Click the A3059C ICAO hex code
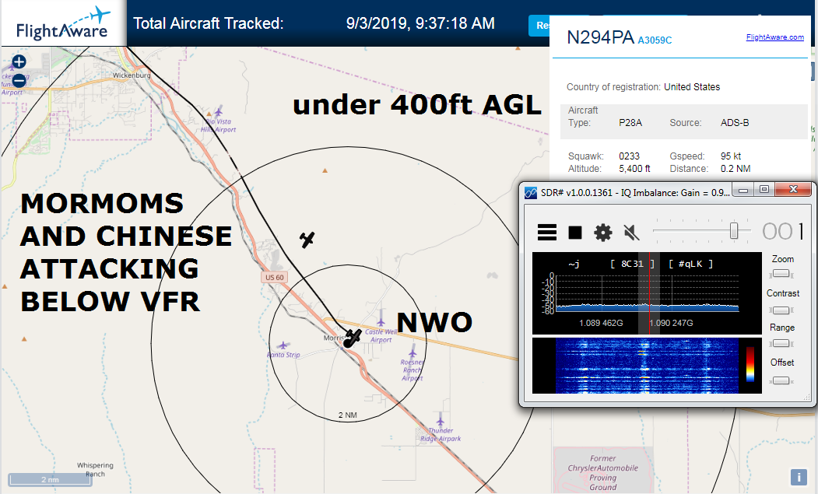Image resolution: width=818 pixels, height=494 pixels. pos(655,40)
